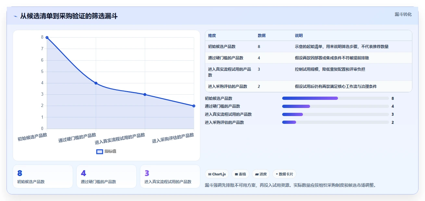Screen dimensions: 425x201
Task: Click x-axis label 进入采购评估的产品数
Action: 173,138
